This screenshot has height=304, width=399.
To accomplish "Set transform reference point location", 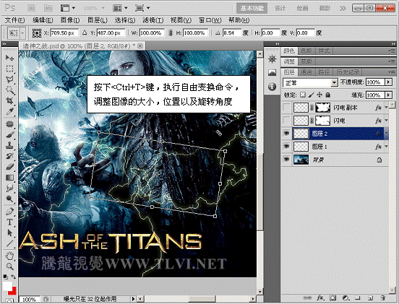I will 37,33.
